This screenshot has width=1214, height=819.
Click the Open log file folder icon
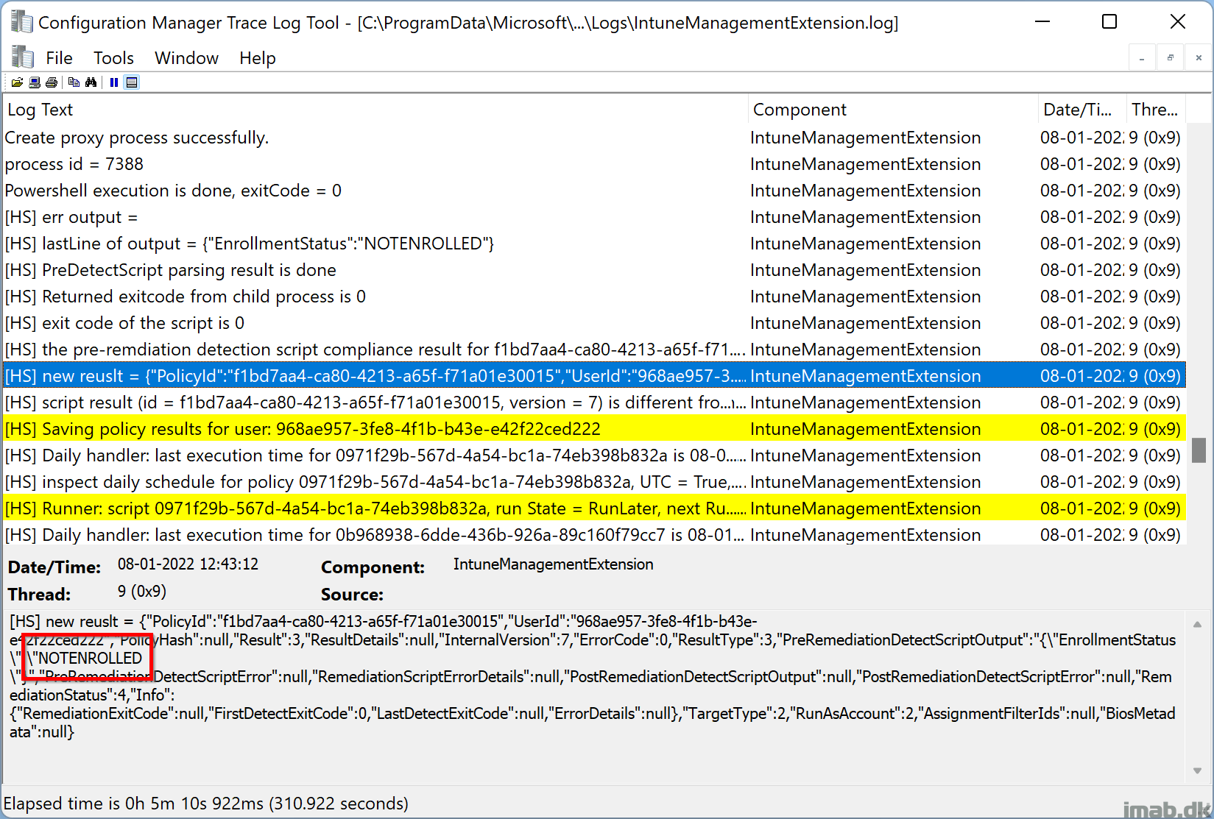17,82
